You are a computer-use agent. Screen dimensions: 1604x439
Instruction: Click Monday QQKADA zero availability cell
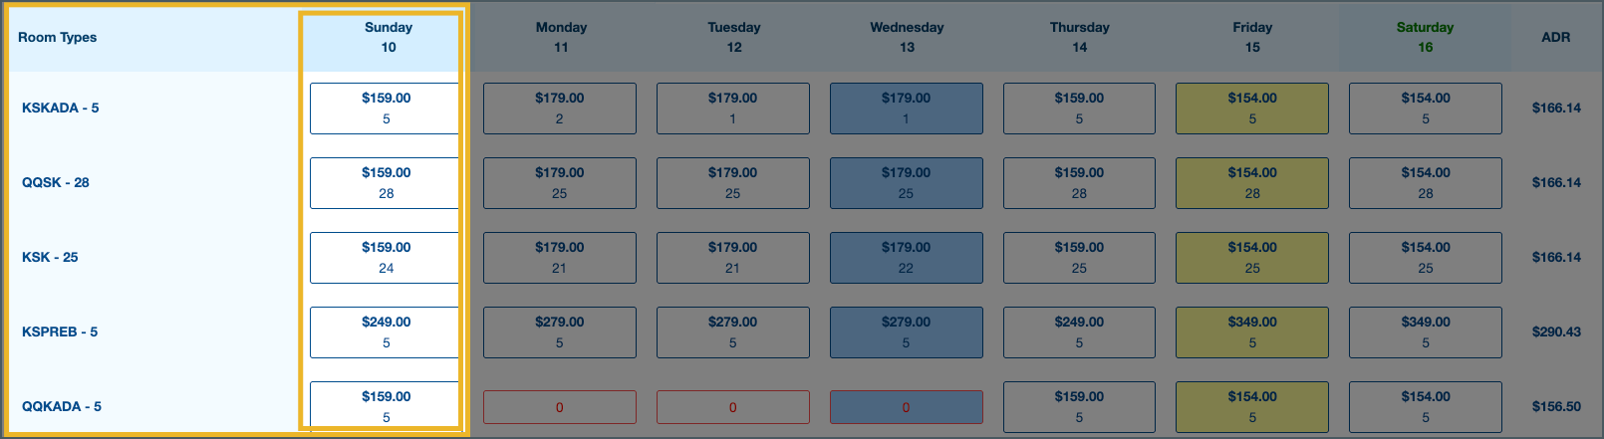tap(559, 407)
